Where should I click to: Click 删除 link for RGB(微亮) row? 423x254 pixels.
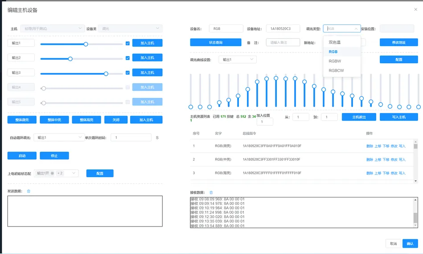click(x=370, y=146)
